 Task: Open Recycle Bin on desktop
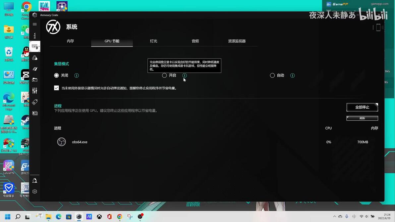tap(9, 54)
